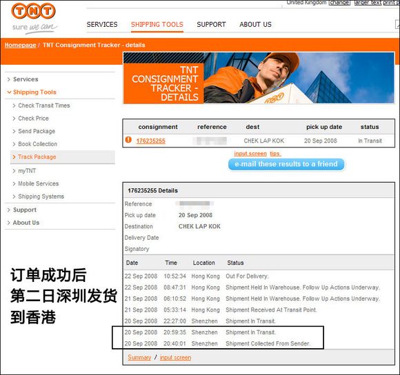The height and width of the screenshot is (375, 400).
Task: Go to Homepage breadcrumb link
Action: (21, 45)
